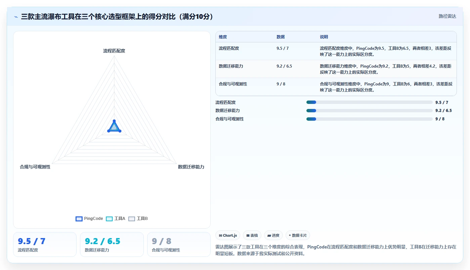470x270 pixels.
Task: Click the 路径雷达 label in header
Action: (447, 16)
